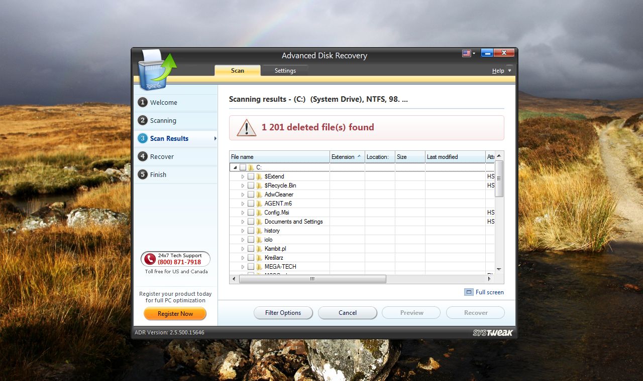643x381 pixels.
Task: Click the $Extend folder icon
Action: [x=259, y=176]
